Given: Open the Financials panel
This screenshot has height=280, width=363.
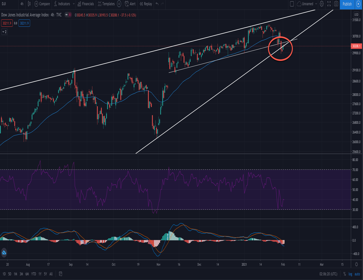Looking at the screenshot, I should 86,4.
